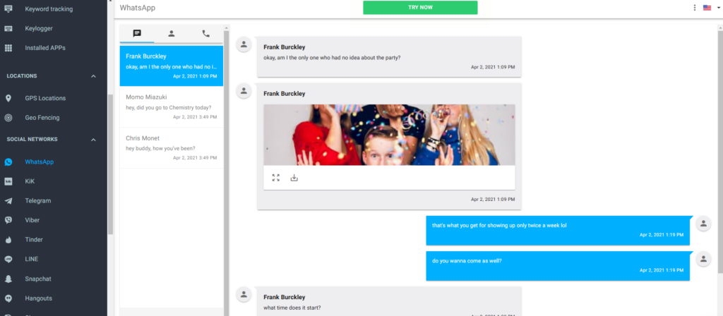Download the party photo attachment

(x=294, y=178)
